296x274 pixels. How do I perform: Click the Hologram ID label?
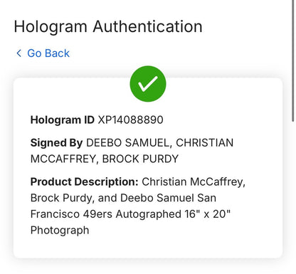[x=63, y=120]
